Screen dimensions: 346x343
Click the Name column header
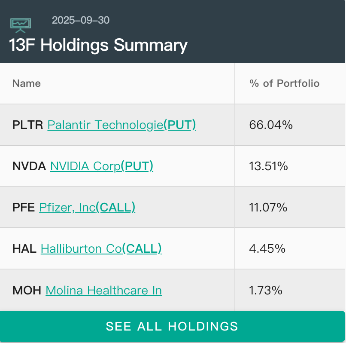27,83
